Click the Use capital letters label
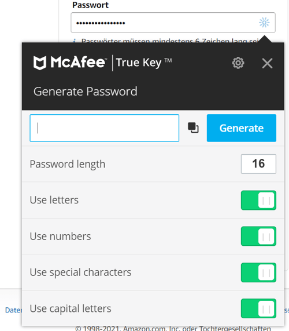Screen dimensions: 289x331 [x=71, y=308]
